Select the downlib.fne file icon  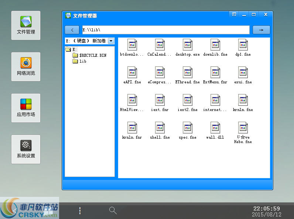point(215,45)
